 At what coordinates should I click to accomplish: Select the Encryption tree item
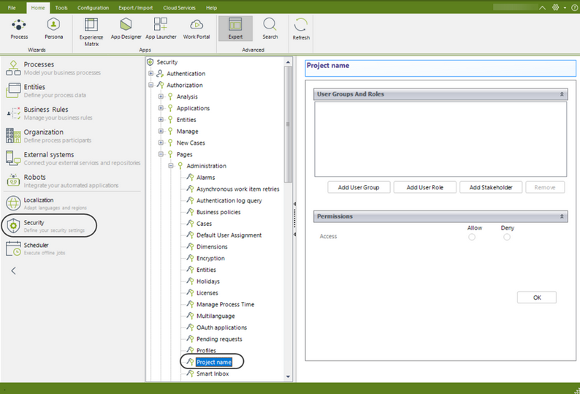click(x=210, y=258)
